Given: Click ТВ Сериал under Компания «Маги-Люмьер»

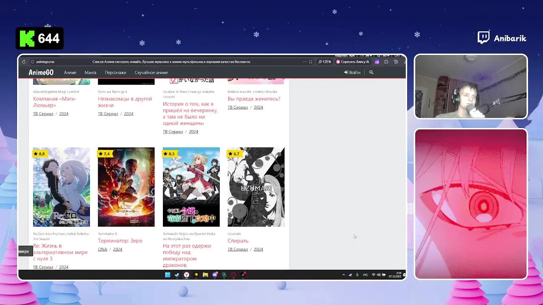Looking at the screenshot, I should [x=43, y=114].
